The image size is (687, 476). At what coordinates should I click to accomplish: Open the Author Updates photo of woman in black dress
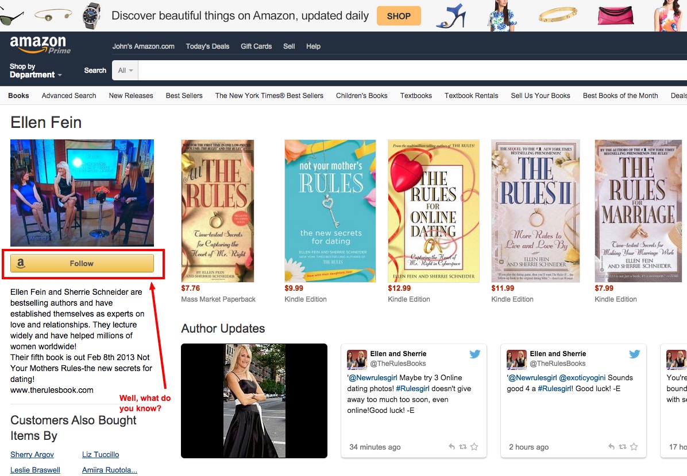[254, 401]
